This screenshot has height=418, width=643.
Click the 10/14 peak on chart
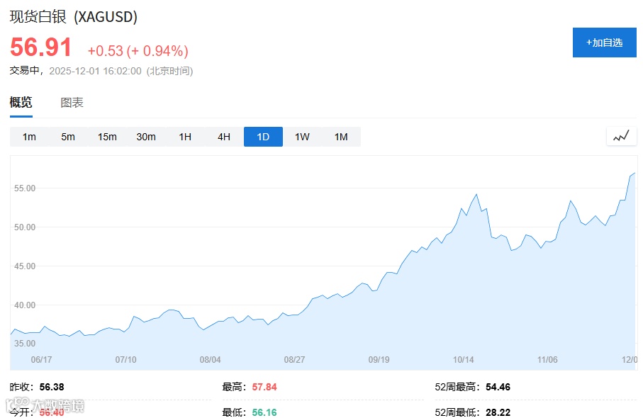coord(476,194)
